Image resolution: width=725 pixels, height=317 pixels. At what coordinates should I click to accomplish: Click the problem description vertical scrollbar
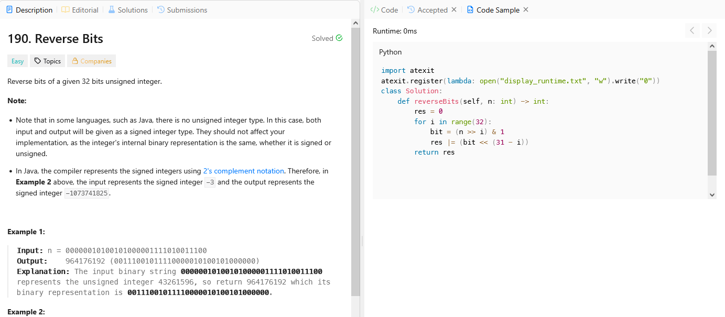355,162
